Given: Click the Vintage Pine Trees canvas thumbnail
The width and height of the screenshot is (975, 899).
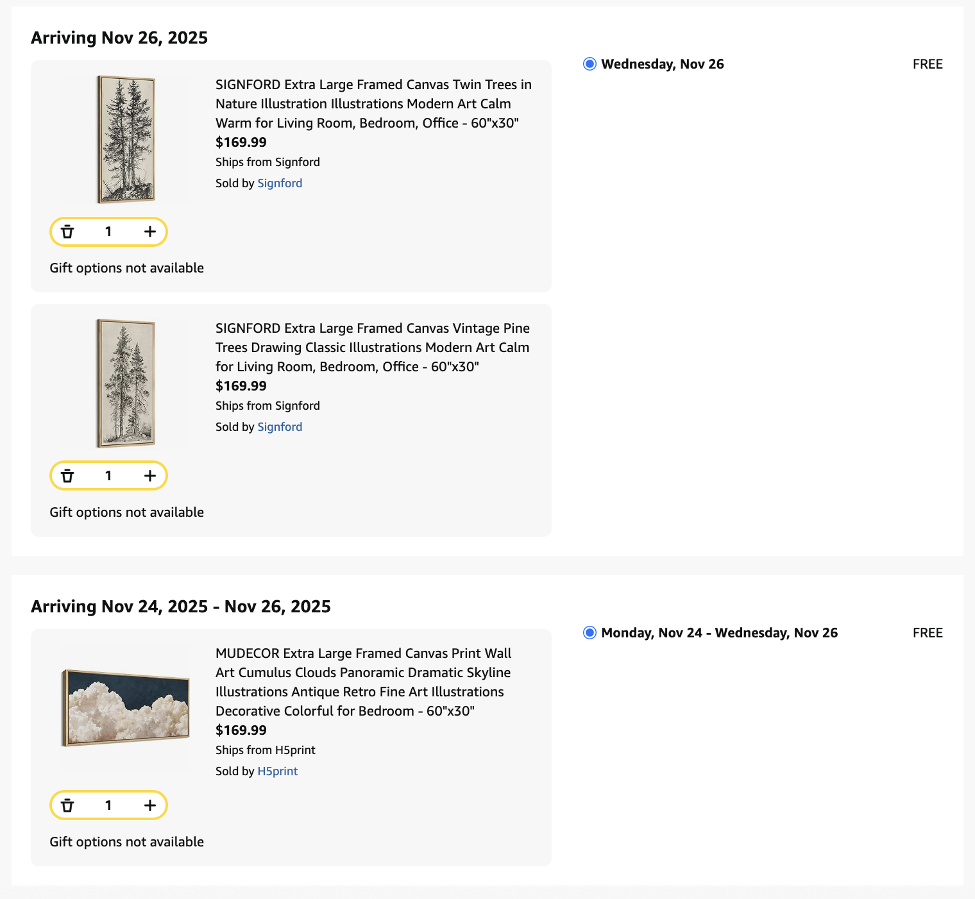Looking at the screenshot, I should 126,383.
